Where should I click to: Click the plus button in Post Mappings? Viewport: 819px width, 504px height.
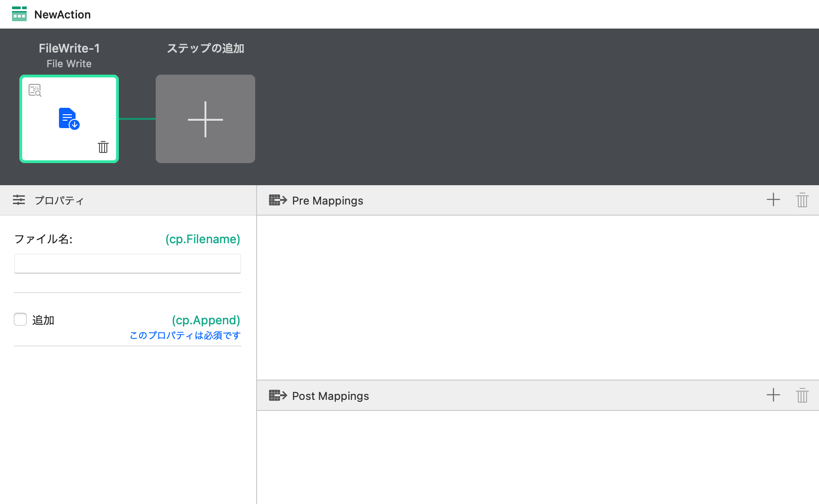[x=773, y=395]
